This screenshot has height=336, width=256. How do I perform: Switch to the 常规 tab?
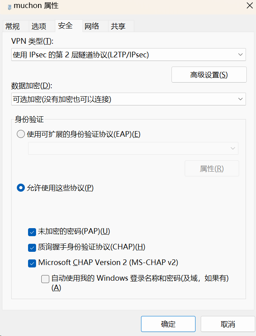[x=12, y=26]
